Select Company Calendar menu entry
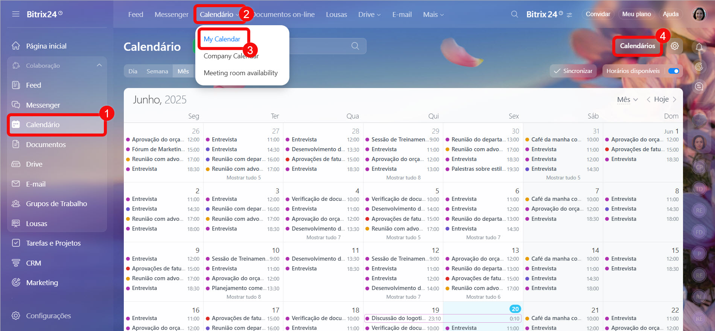715x331 pixels. pos(231,56)
